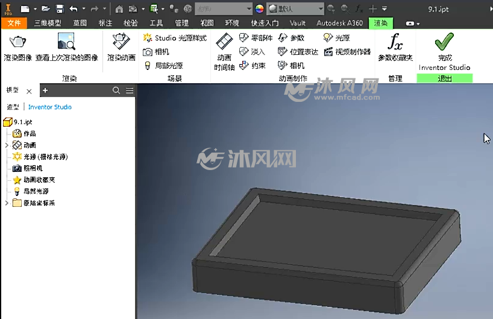Click the Constraints animate tool
This screenshot has height=319, width=493.
click(x=252, y=66)
